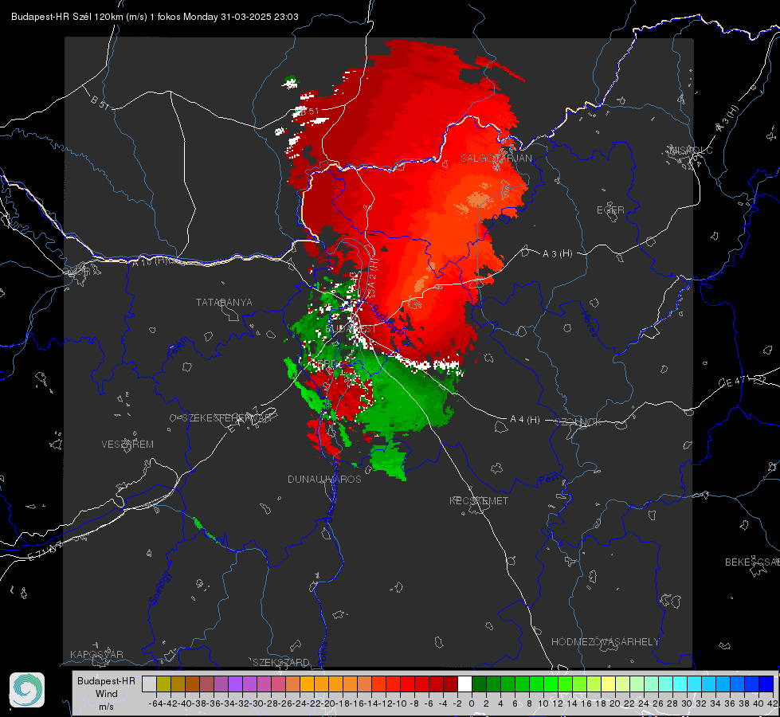Click the BUDAPEST label at radar center
Image resolution: width=780 pixels, height=717 pixels.
point(351,329)
